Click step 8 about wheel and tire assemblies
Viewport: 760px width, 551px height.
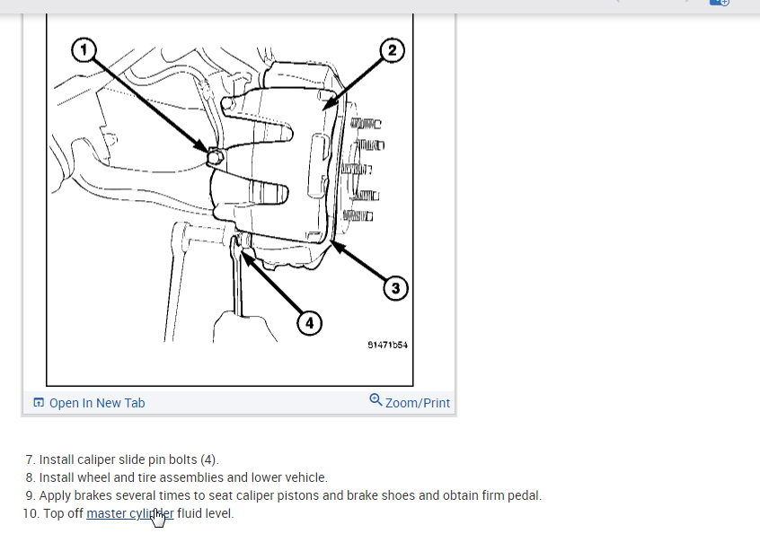pos(176,477)
